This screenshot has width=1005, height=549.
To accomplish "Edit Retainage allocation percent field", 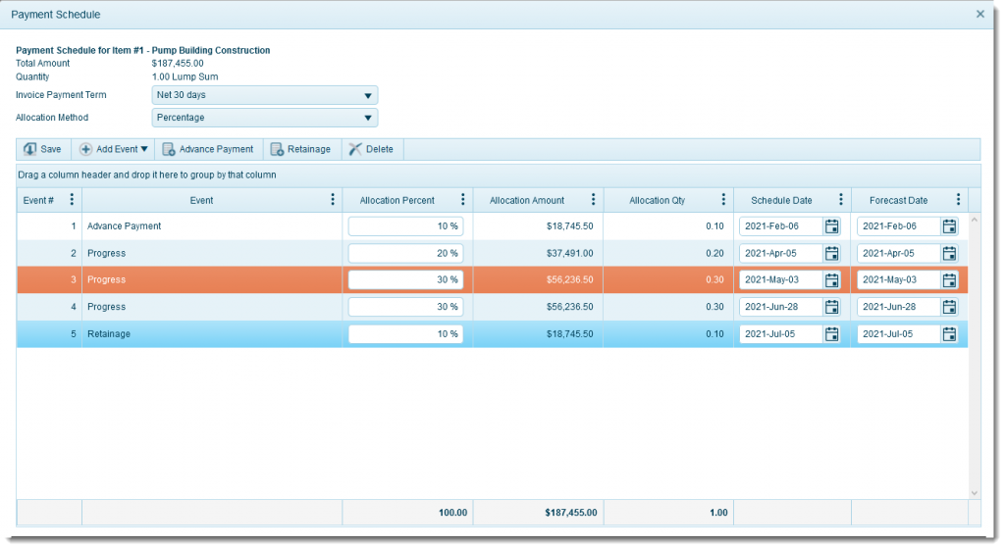I will [405, 333].
